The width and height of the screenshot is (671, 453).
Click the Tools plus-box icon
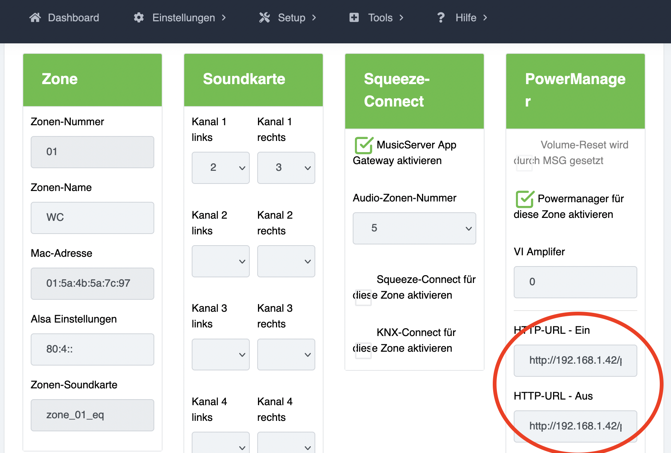(x=354, y=18)
